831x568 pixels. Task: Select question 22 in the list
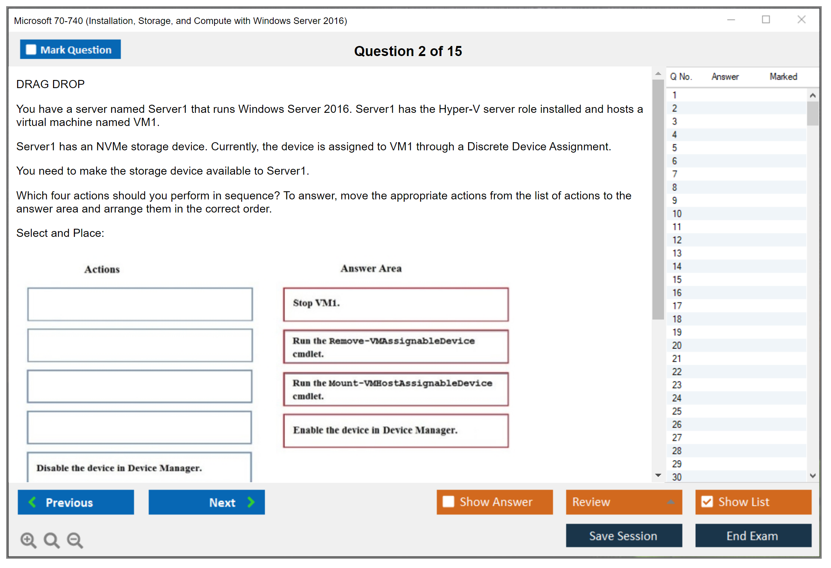677,372
